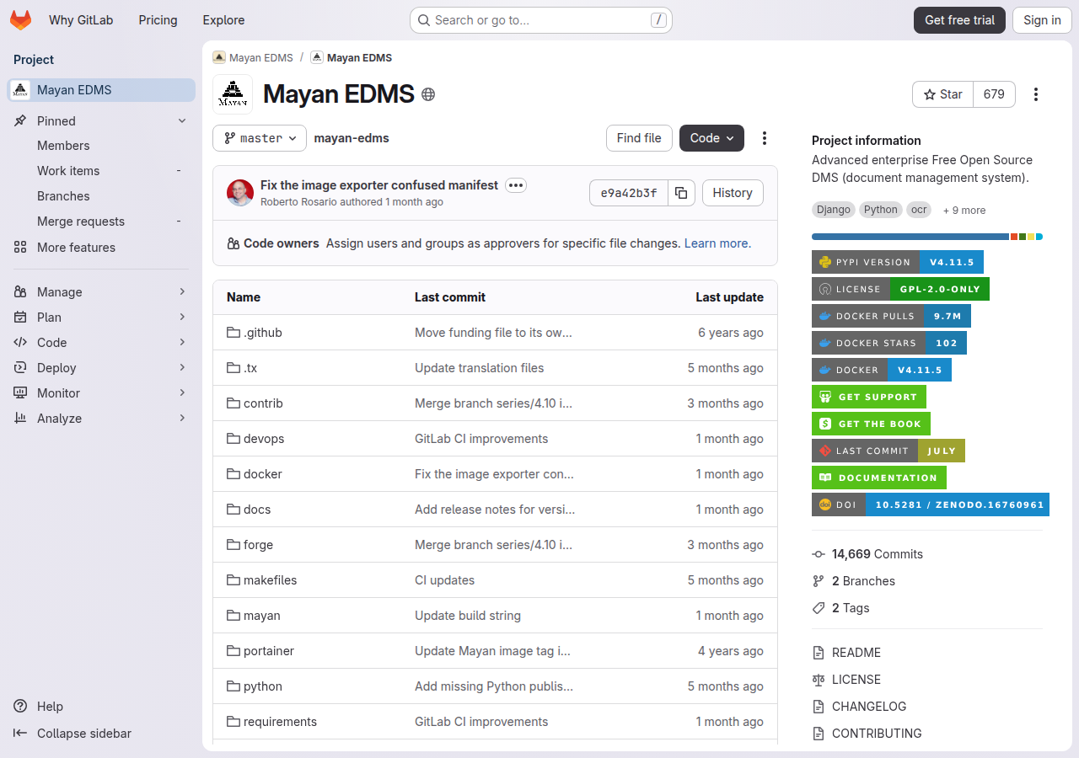The width and height of the screenshot is (1079, 758).
Task: Open the Docker pulls badge
Action: (x=891, y=316)
